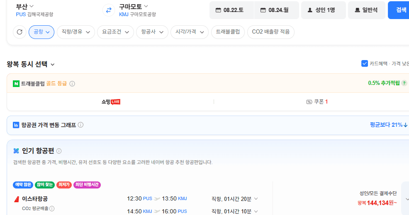Swap departure and arrival airports icon
Screen dimensions: 409x215
tap(109, 10)
